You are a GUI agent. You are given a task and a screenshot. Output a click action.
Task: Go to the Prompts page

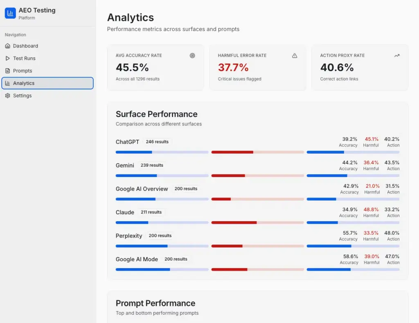tap(47, 71)
